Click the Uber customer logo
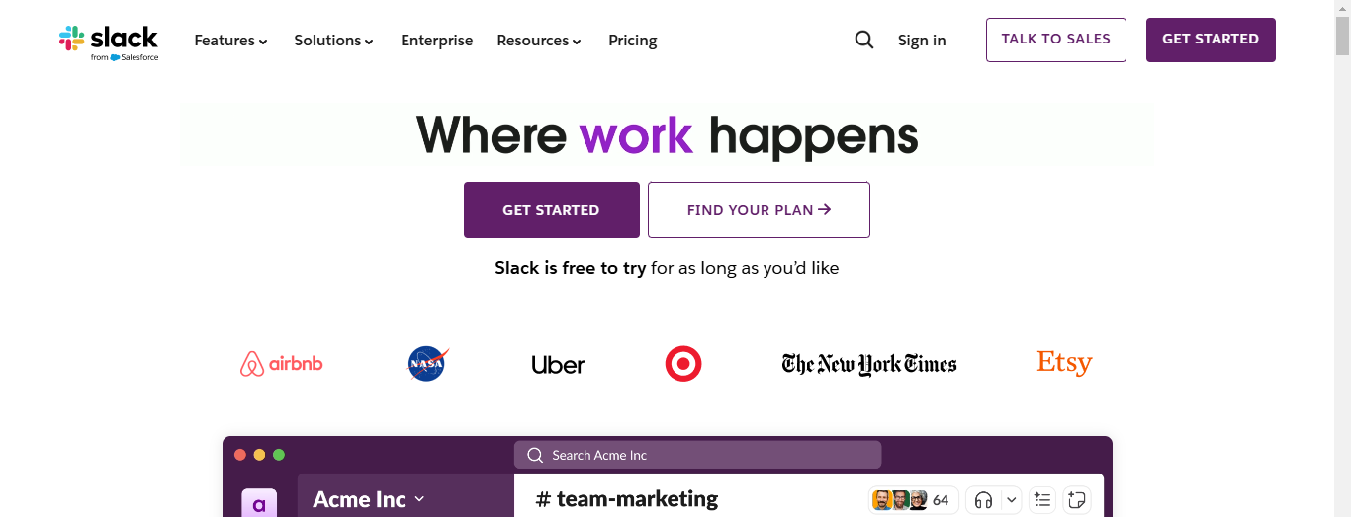This screenshot has width=1351, height=517. pyautogui.click(x=558, y=365)
